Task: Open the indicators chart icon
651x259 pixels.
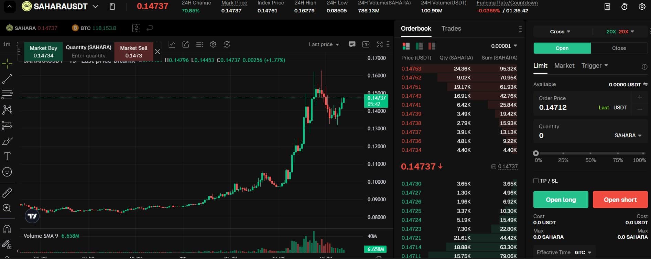Action: click(172, 44)
